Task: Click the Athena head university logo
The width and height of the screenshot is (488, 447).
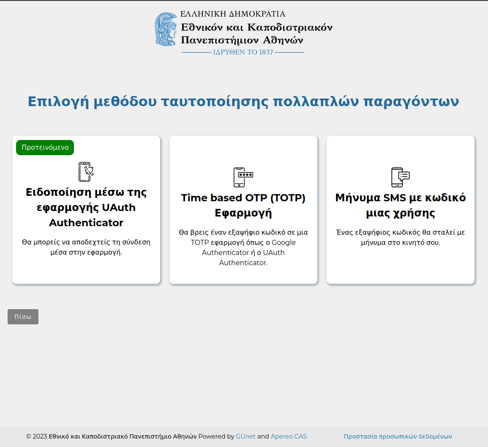Action: point(166,29)
